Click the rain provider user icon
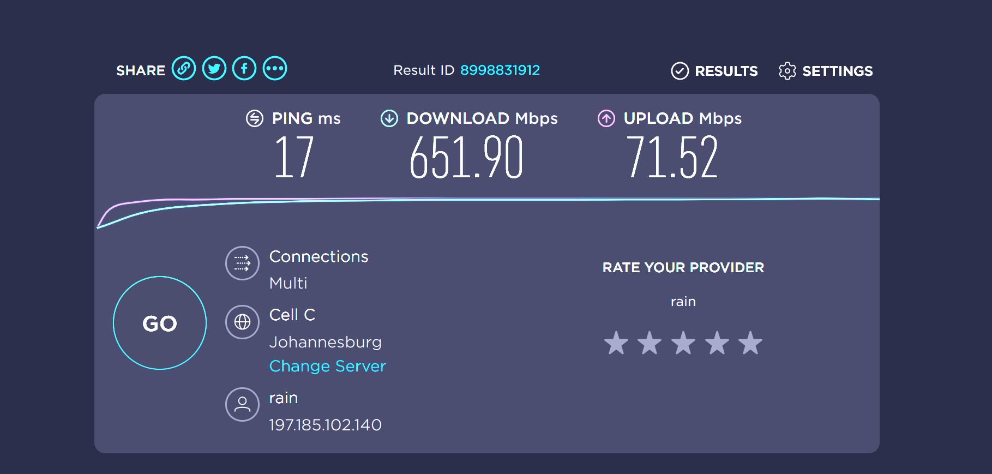The image size is (992, 474). (x=242, y=404)
